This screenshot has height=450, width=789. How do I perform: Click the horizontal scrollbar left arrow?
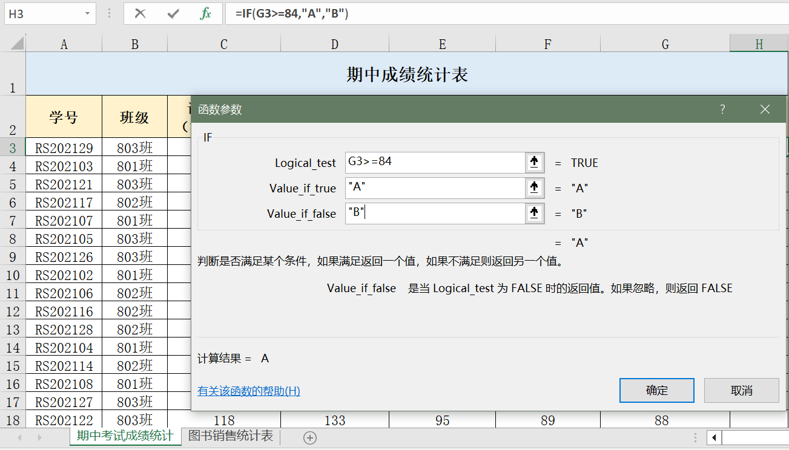click(715, 437)
